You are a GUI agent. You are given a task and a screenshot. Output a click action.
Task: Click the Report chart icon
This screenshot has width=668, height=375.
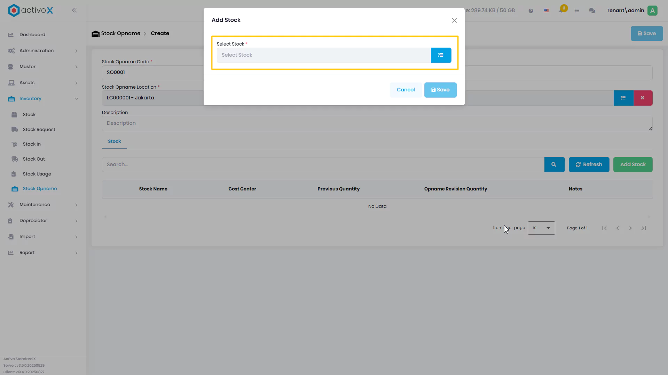coord(11,253)
